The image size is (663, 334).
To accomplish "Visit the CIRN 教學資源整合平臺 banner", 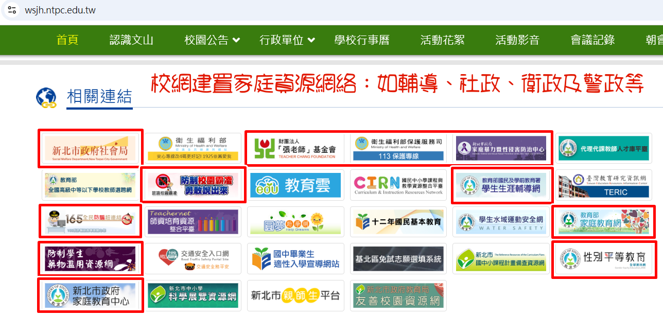I will 398,185.
